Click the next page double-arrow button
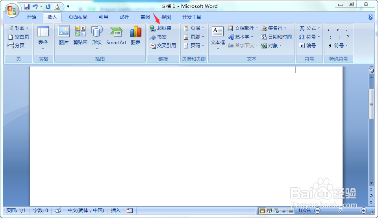 coord(371,202)
